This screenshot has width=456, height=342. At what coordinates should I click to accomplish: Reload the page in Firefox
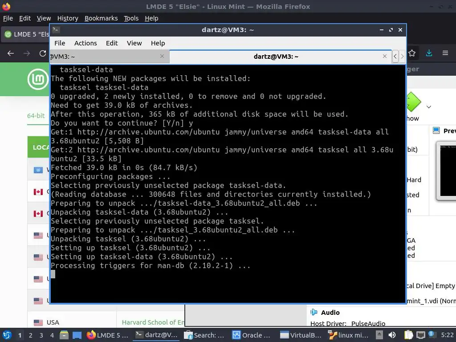pyautogui.click(x=43, y=53)
